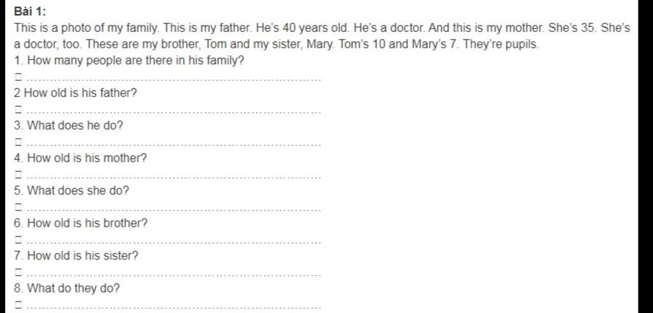The height and width of the screenshot is (313, 653).
Task: Click the dotted answer line for question 8
Action: pos(173,308)
